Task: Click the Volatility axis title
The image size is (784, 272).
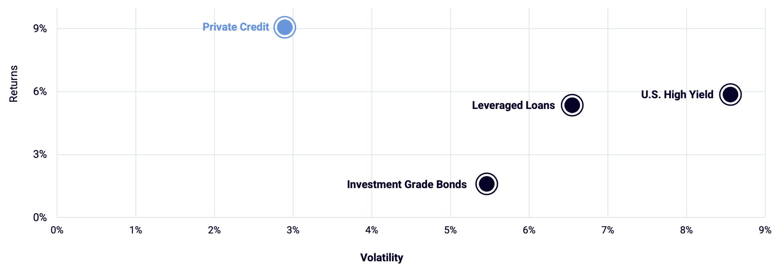Action: [x=381, y=258]
